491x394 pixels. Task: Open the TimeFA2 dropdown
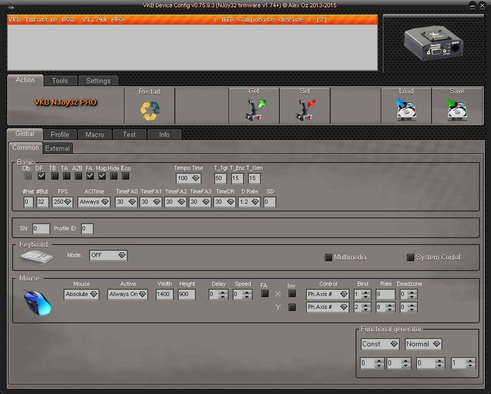pos(175,202)
